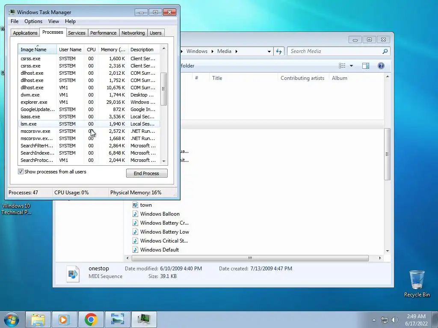Screen dimensions: 438x328
Task: Expand the Windows breadcrumb arrow
Action: (212, 51)
